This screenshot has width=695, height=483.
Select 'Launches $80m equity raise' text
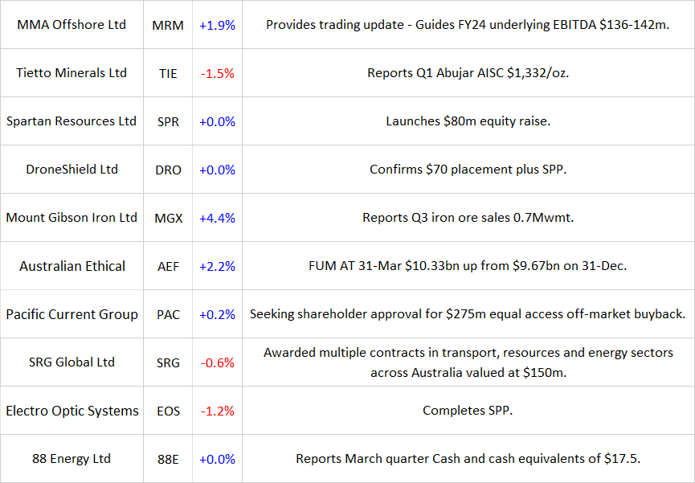(x=468, y=121)
